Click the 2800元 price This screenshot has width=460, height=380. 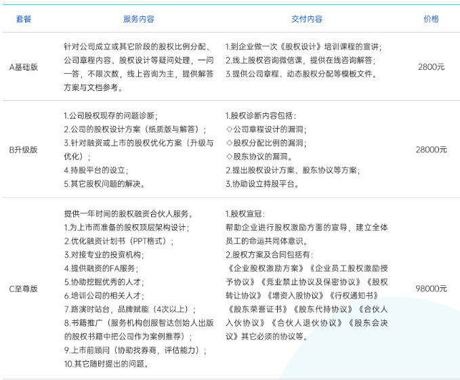click(431, 67)
